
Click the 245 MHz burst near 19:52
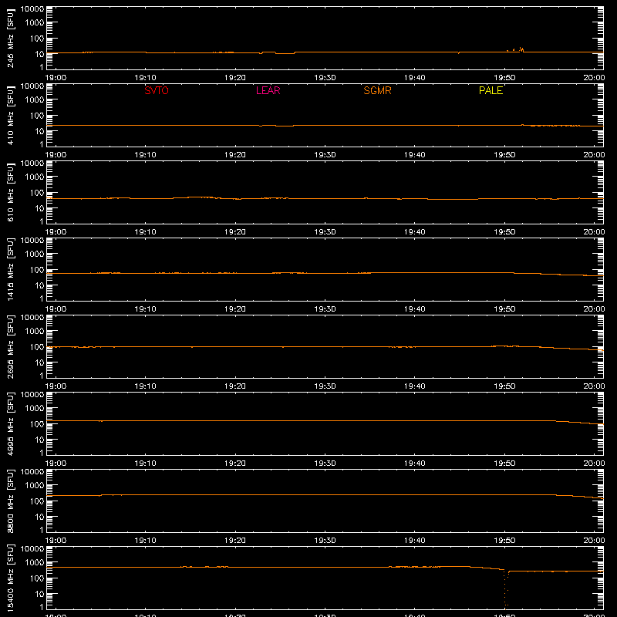pos(521,49)
